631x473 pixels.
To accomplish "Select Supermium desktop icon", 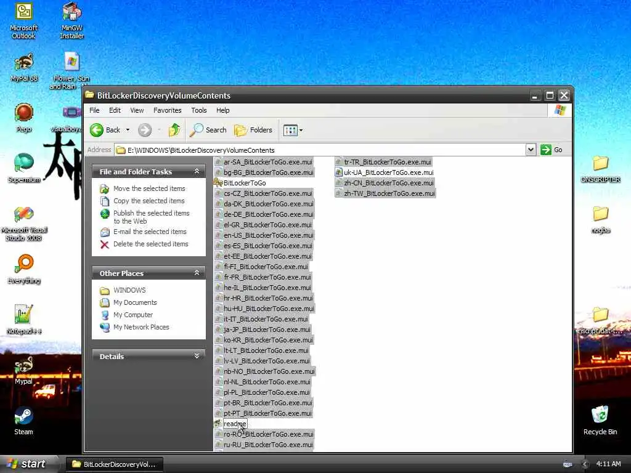I will (x=24, y=168).
